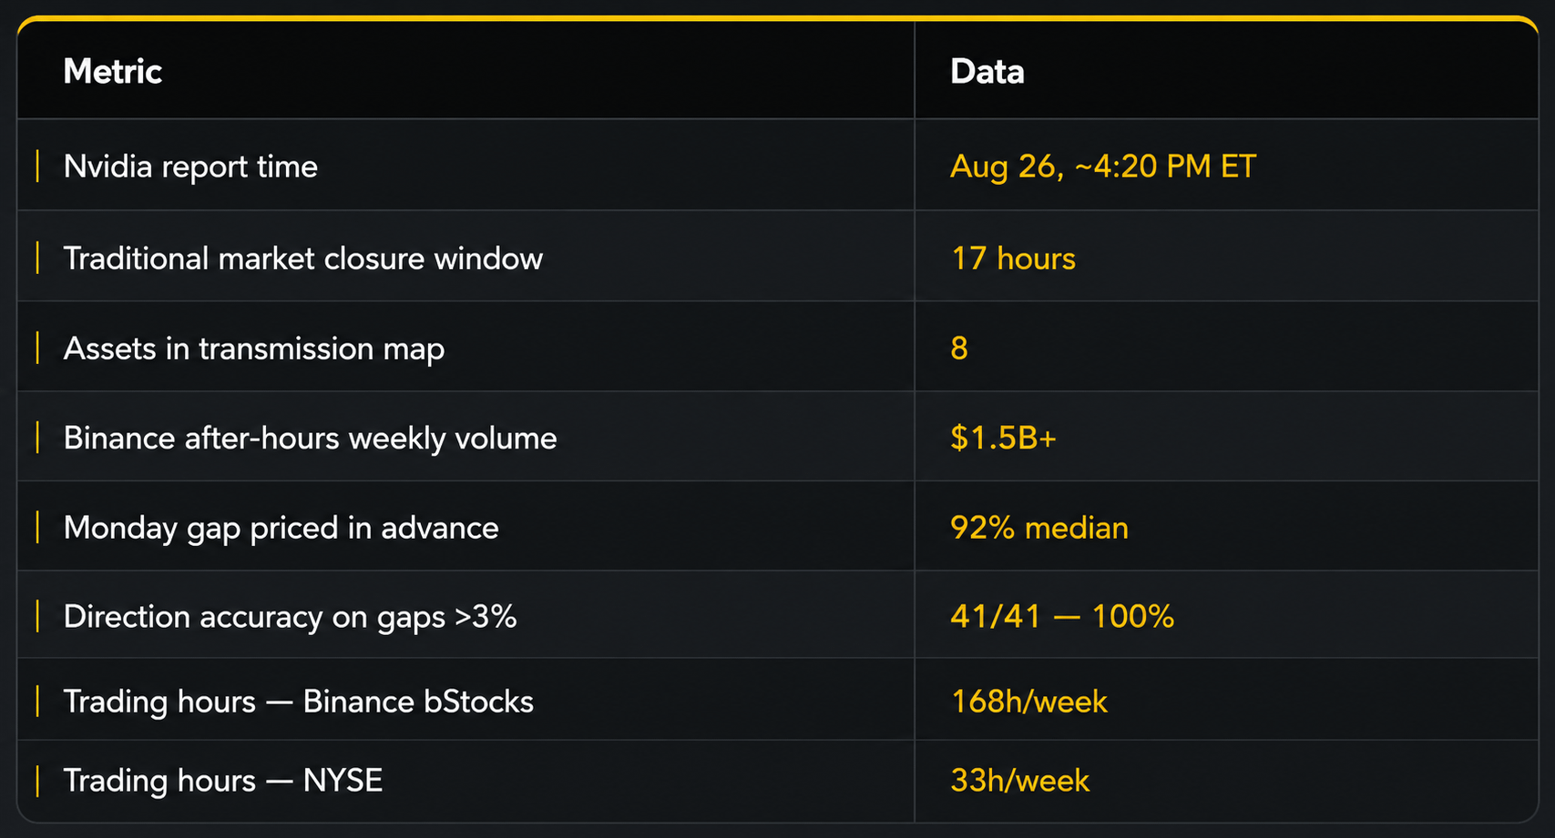Select Binance after-hours weekly volume label
The width and height of the screenshot is (1555, 838).
point(310,439)
